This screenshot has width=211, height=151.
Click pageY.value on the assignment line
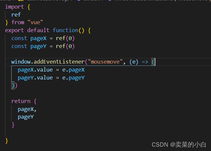click(35, 78)
